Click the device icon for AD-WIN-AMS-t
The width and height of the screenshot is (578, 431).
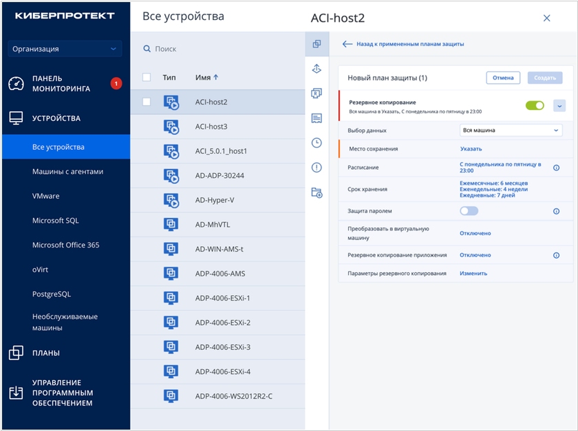(171, 249)
